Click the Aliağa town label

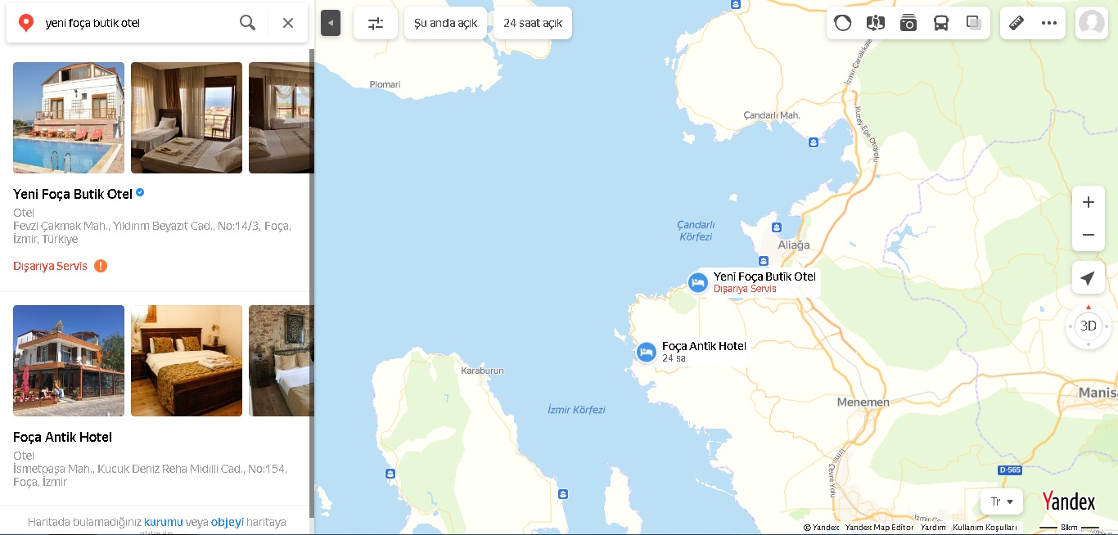pos(793,245)
